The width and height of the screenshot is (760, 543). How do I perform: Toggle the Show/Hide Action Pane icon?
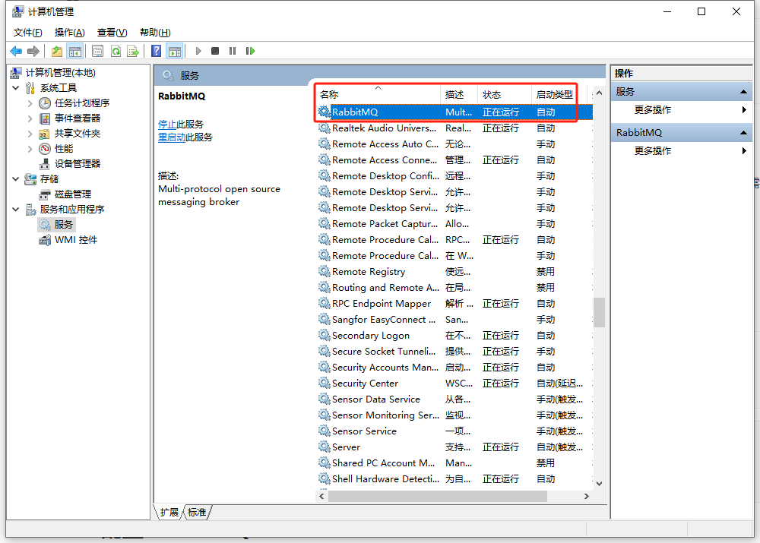[175, 51]
